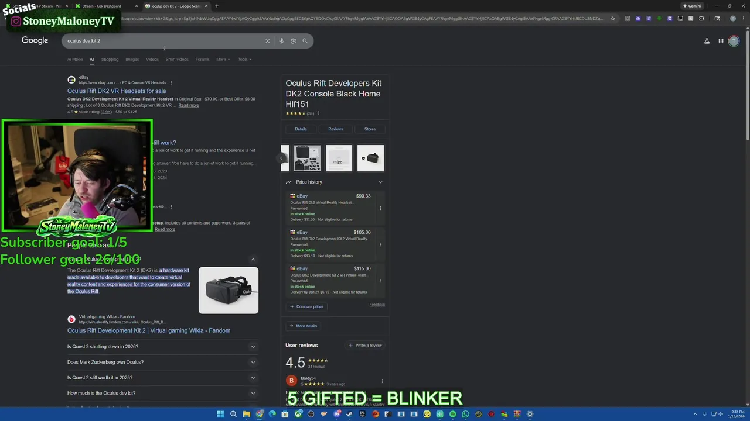Clear the Google search box text
This screenshot has height=421, width=750.
(267, 41)
